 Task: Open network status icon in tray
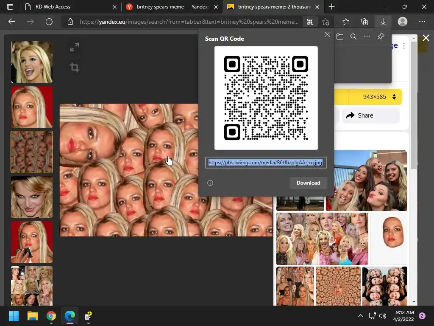(372, 316)
